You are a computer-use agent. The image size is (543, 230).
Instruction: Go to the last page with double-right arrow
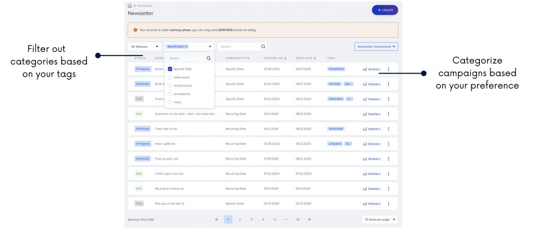[x=310, y=219]
